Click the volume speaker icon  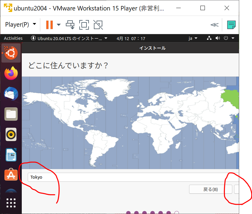coord(218,38)
